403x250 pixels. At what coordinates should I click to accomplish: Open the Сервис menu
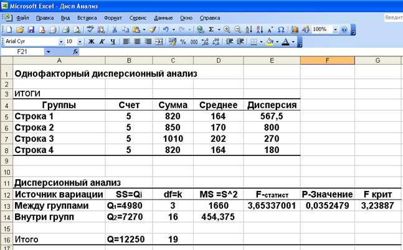tap(138, 18)
